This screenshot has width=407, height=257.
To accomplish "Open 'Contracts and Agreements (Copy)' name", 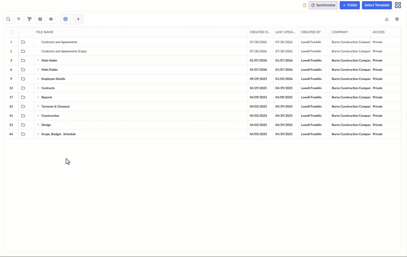I will click(x=64, y=51).
